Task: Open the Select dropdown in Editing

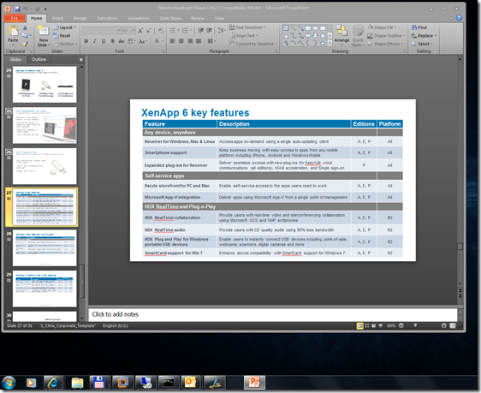Action: pos(423,44)
